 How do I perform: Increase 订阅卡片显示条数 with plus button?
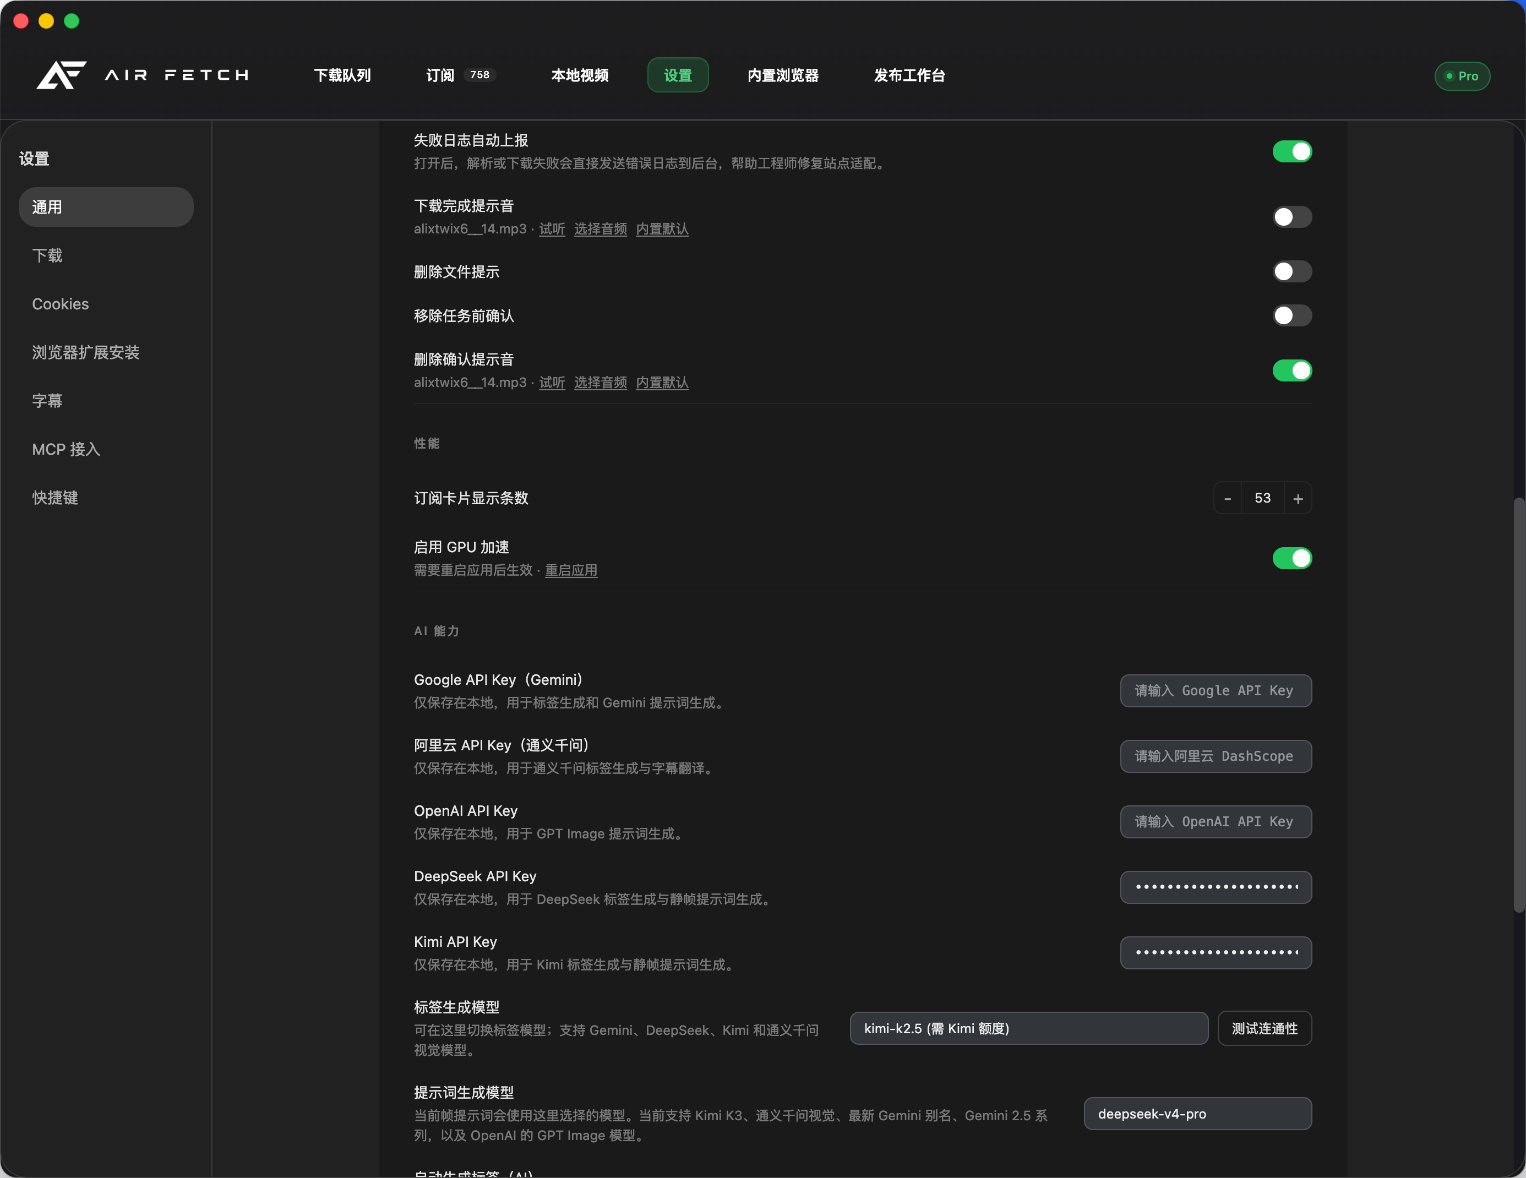pos(1298,498)
